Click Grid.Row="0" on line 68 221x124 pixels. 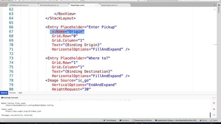coord(65,36)
